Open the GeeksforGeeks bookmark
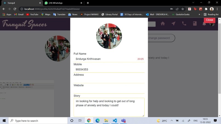Viewport: 221px width, 124px height. pos(181,14)
